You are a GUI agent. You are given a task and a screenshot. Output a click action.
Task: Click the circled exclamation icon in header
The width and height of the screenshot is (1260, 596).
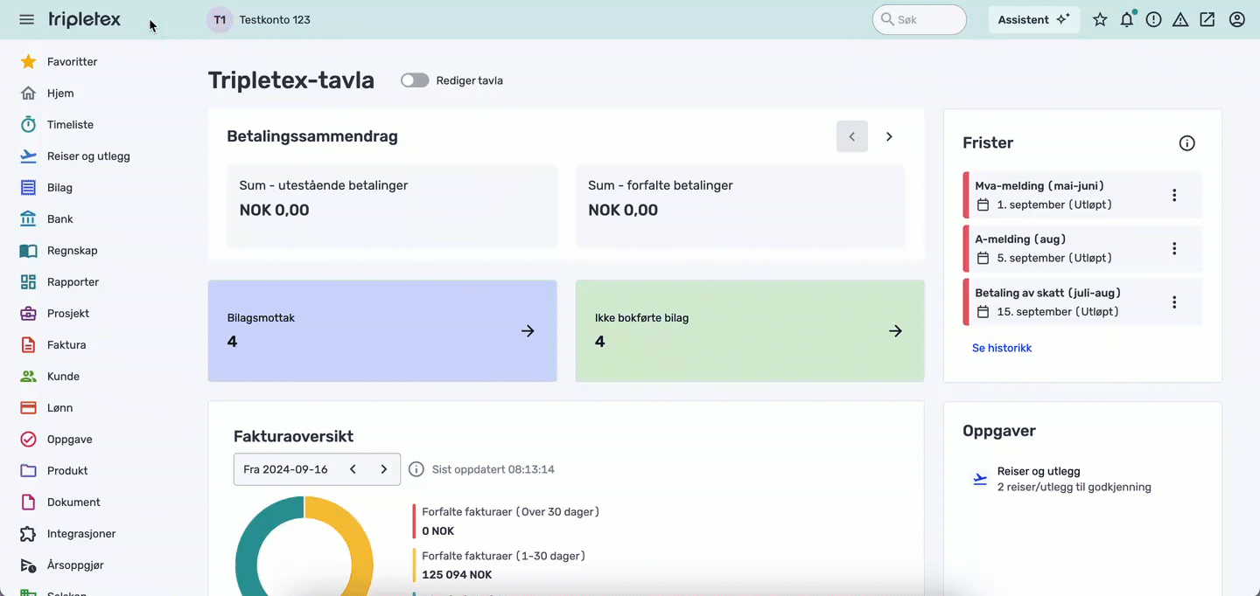(1153, 19)
